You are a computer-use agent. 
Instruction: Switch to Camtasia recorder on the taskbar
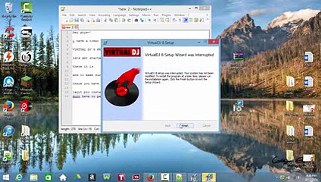pos(165,177)
